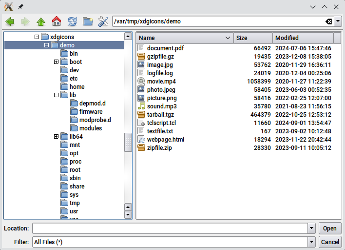Expand the lib64 folder node
The image size is (345, 250).
tap(56, 136)
